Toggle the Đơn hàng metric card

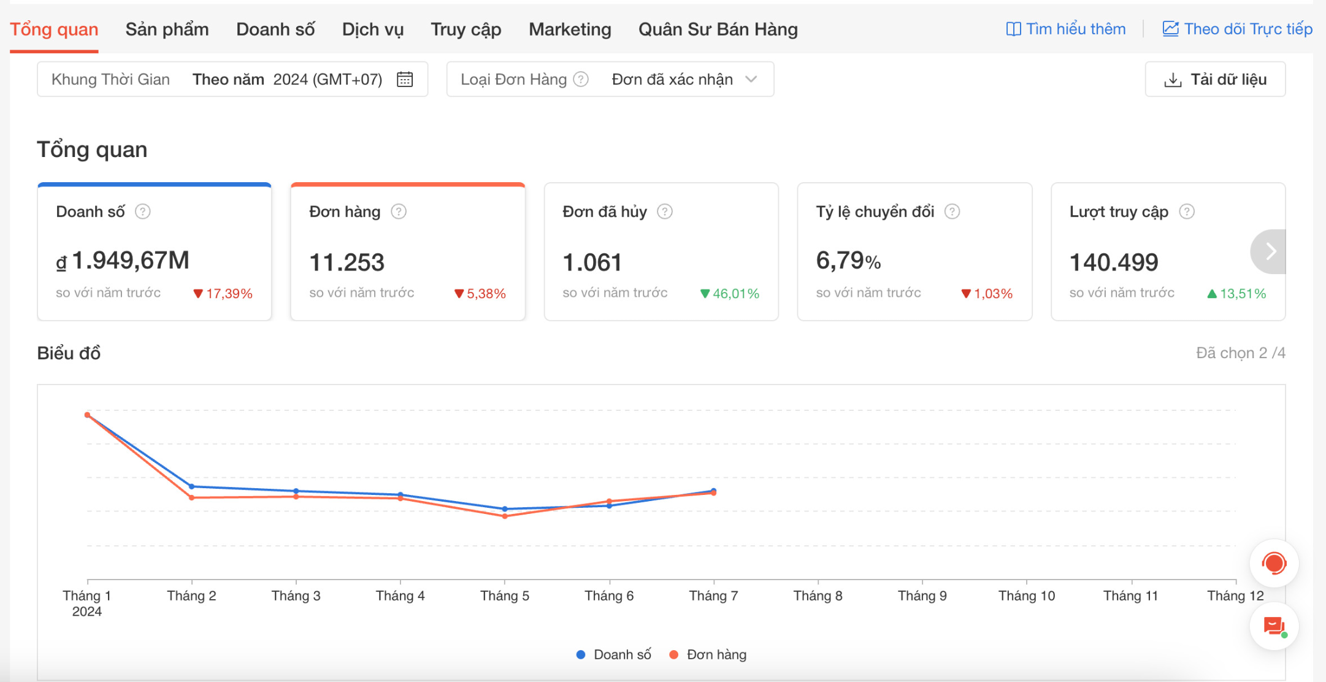pos(407,251)
